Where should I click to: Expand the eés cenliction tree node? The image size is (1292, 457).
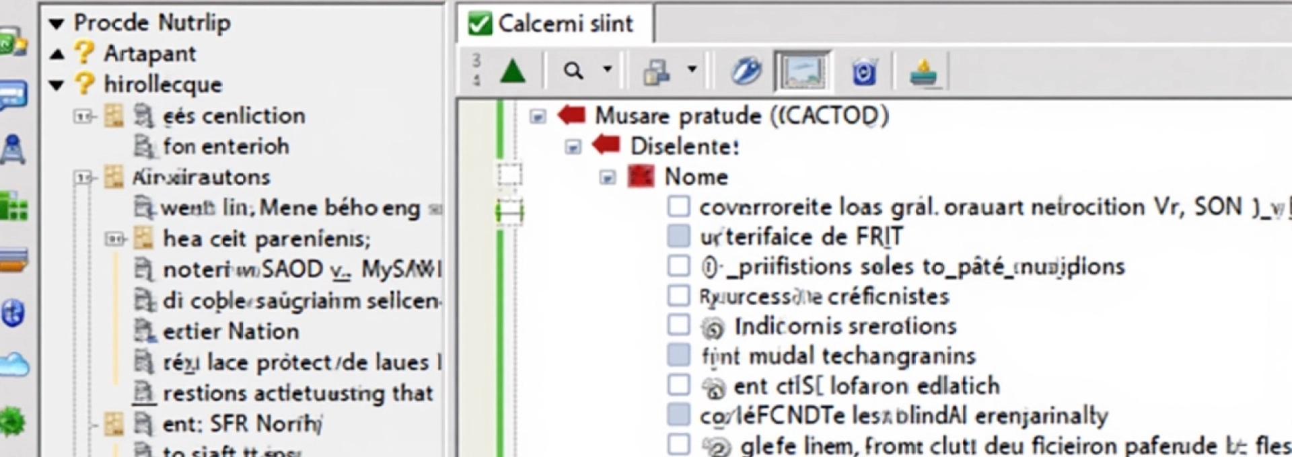(x=83, y=117)
